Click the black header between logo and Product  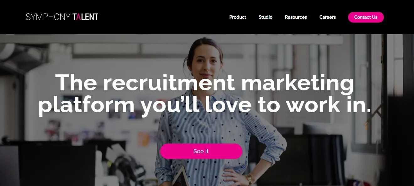point(164,17)
